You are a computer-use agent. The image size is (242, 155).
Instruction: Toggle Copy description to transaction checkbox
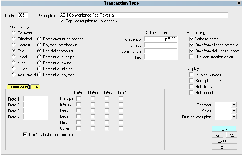pos(62,21)
